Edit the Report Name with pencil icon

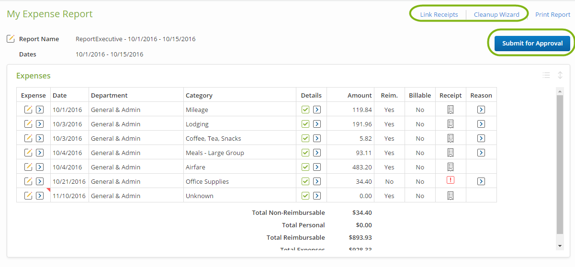[x=11, y=39]
